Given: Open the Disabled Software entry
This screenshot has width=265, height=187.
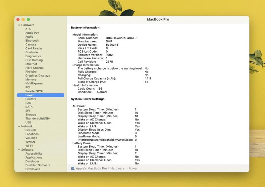Looking at the screenshot, I should 38,165.
